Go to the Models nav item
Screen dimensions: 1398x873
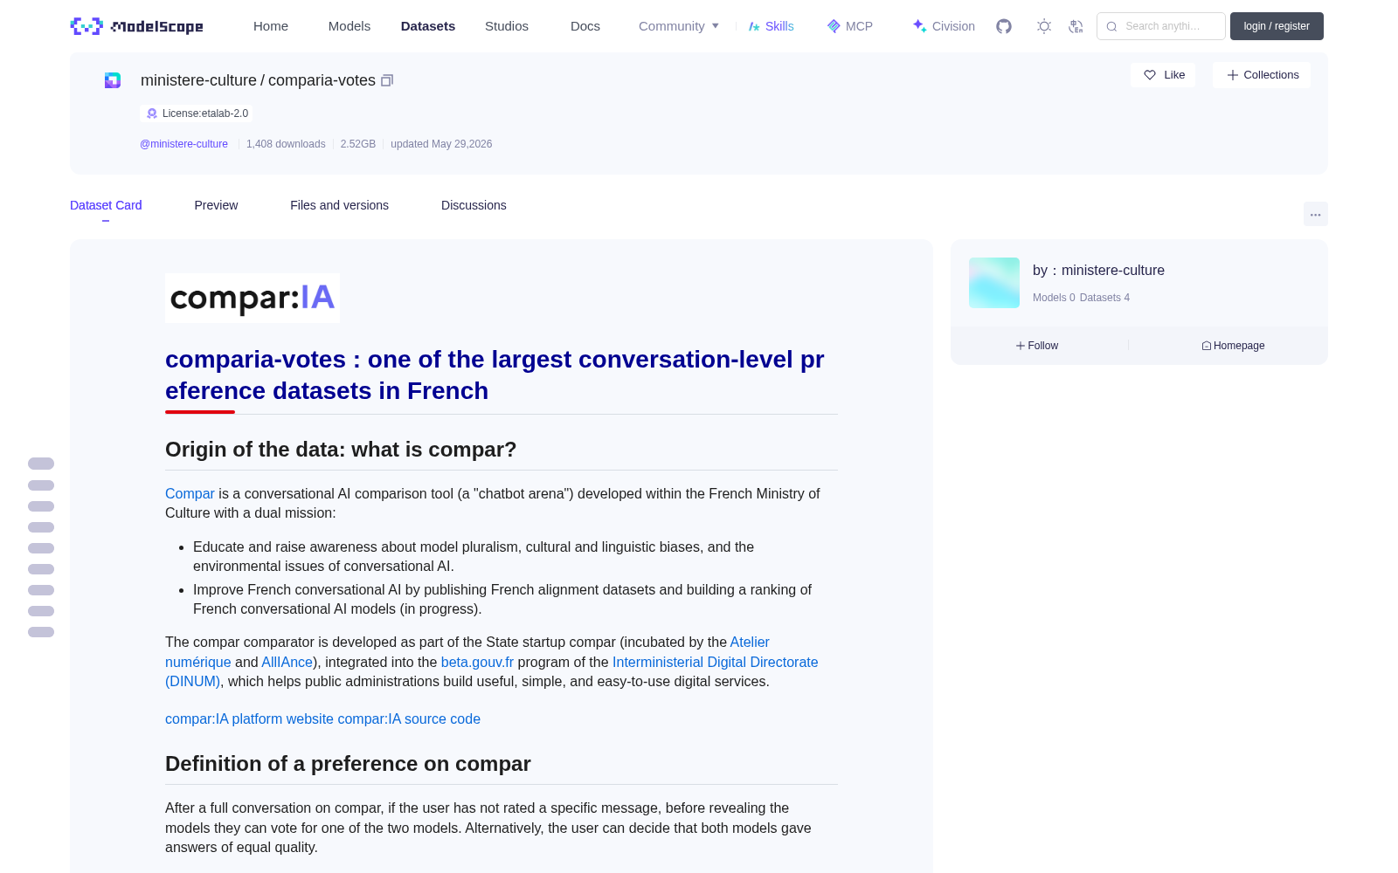[349, 26]
